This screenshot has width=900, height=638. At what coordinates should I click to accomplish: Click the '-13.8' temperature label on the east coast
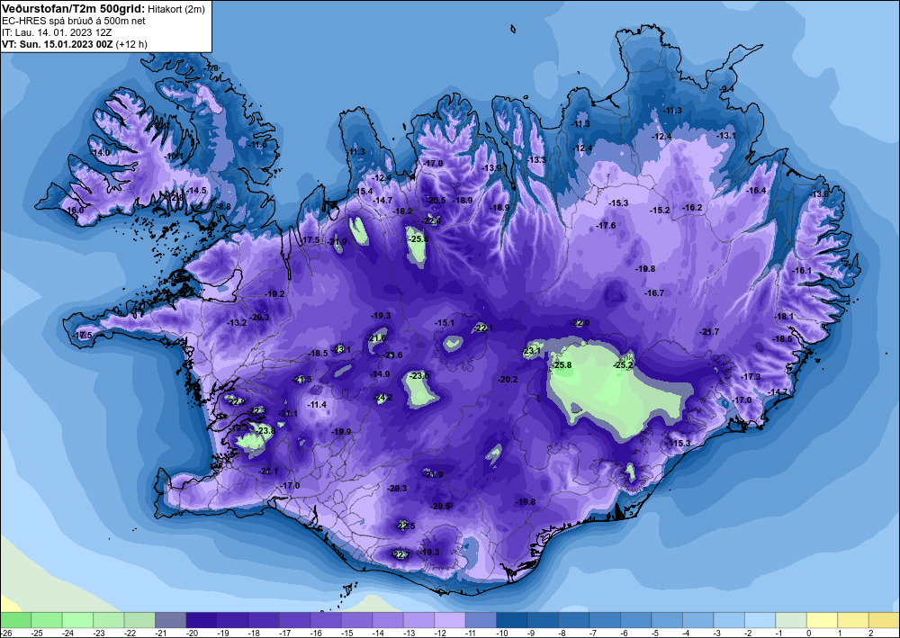coord(819,194)
